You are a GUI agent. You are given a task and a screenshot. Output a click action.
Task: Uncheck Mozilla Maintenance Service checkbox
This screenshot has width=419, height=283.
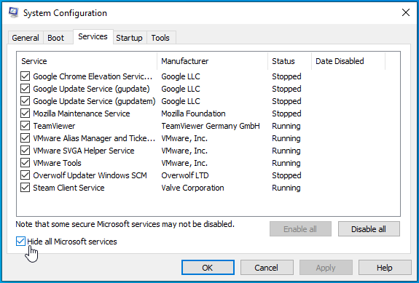coord(25,113)
